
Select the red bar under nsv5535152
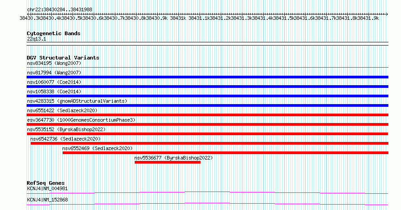207,134
